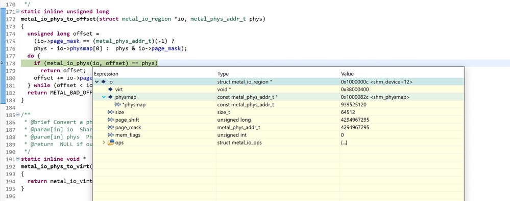Click value 0x1000082c <shm_physmap>
The image size is (510, 201).
375,97
